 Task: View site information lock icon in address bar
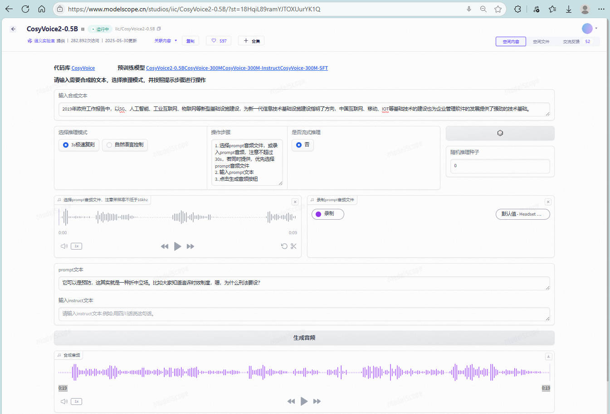[60, 9]
